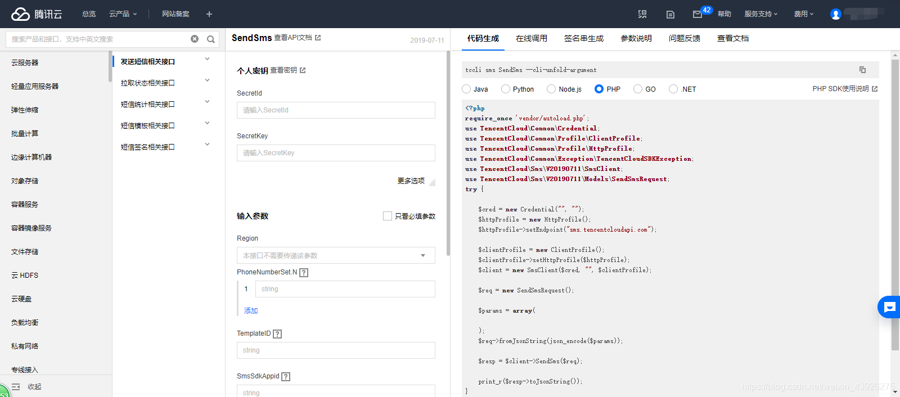Select the Python language option

click(x=506, y=89)
